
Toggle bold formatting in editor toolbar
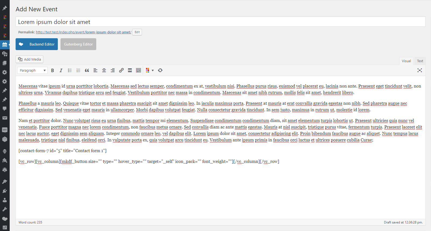tap(52, 70)
